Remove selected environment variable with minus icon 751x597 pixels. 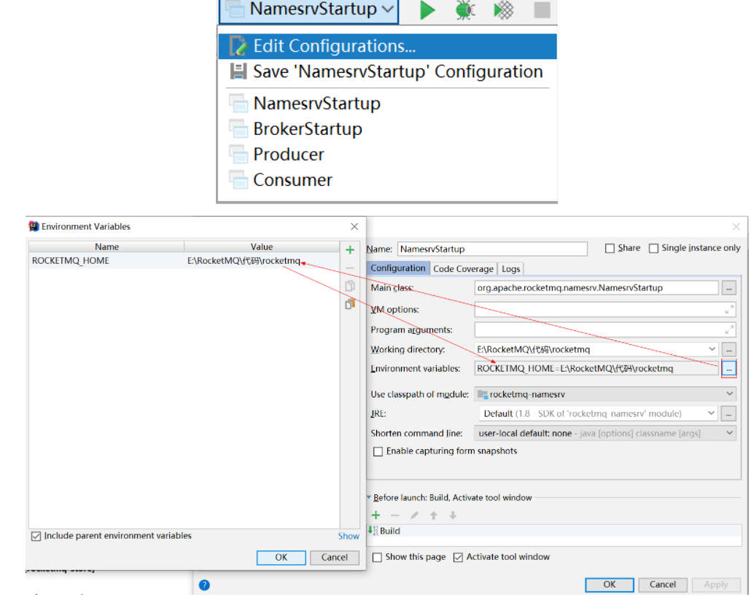350,268
